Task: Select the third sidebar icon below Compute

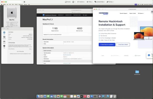Action: 4,42
